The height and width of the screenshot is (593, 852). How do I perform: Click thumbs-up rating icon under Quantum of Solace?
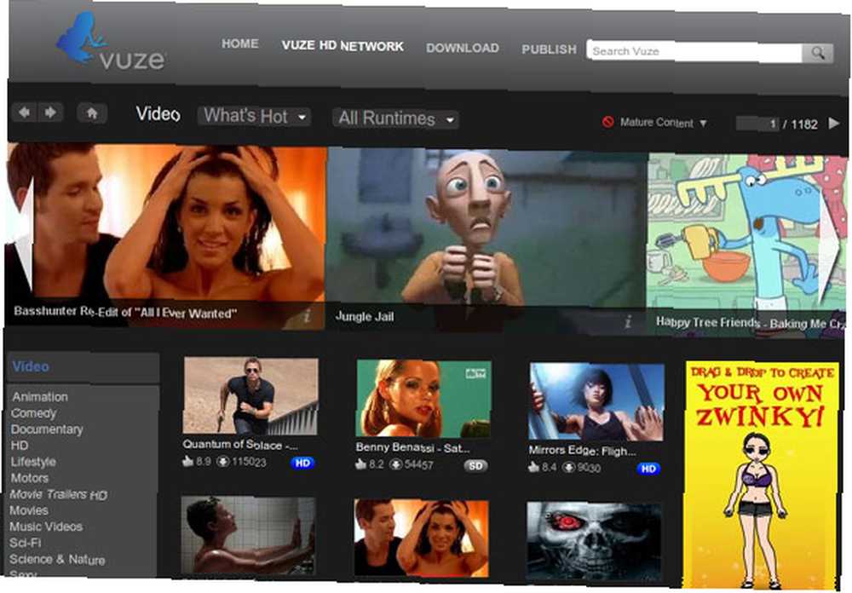pos(188,461)
